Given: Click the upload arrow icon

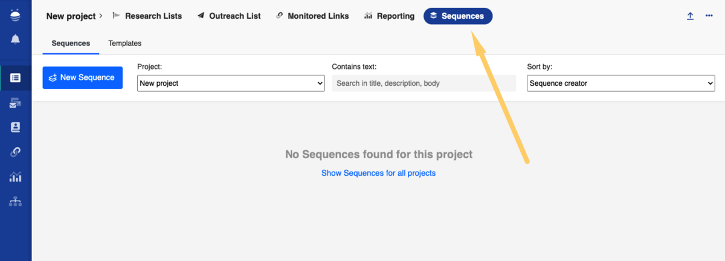Looking at the screenshot, I should tap(690, 16).
